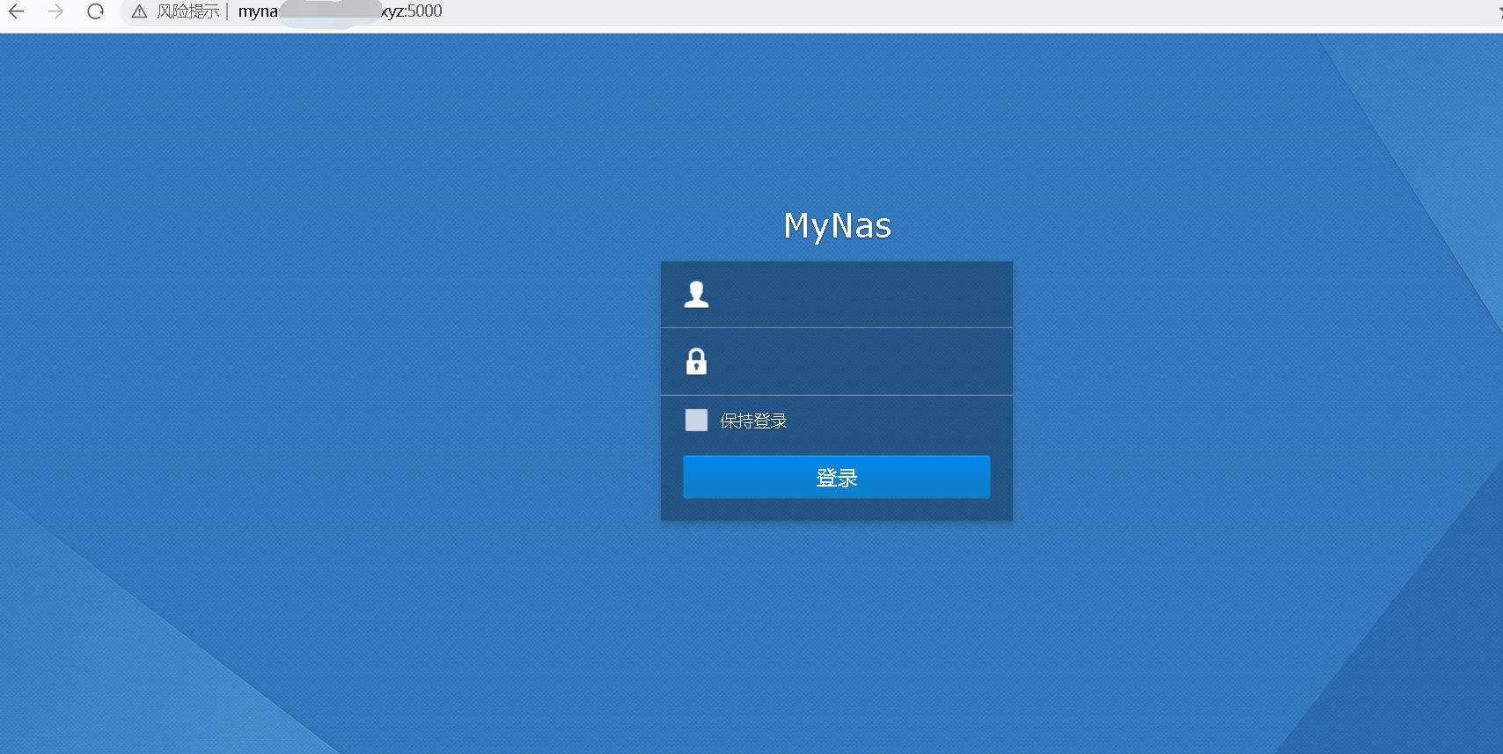
Task: Reload the page with refresh icon
Action: (x=96, y=11)
